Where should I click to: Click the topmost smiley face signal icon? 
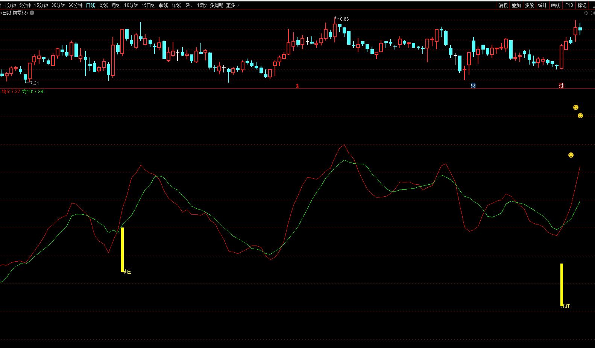(x=575, y=108)
